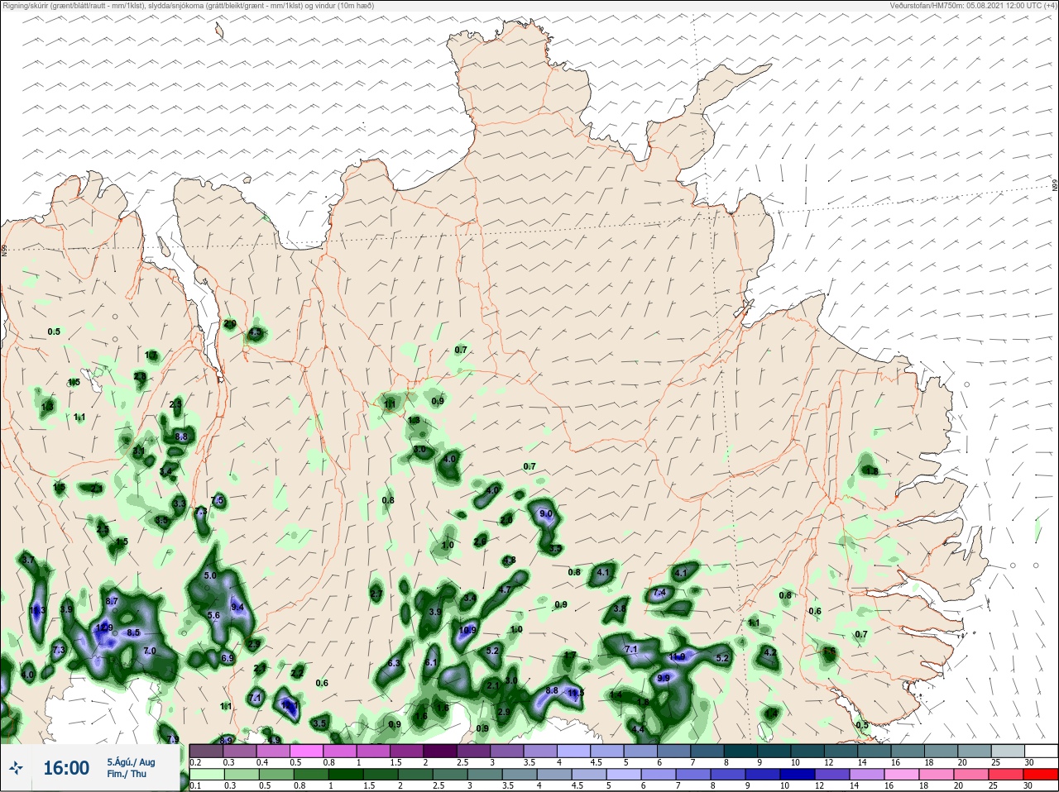
Task: Click the white swatch above upper-row label 30
Action: click(x=1039, y=751)
